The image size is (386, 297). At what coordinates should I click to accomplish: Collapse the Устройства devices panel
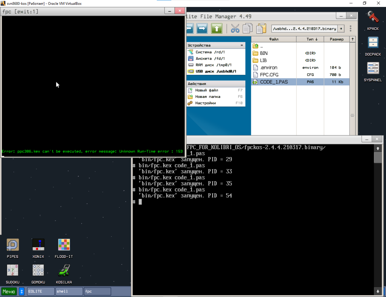pyautogui.click(x=242, y=45)
